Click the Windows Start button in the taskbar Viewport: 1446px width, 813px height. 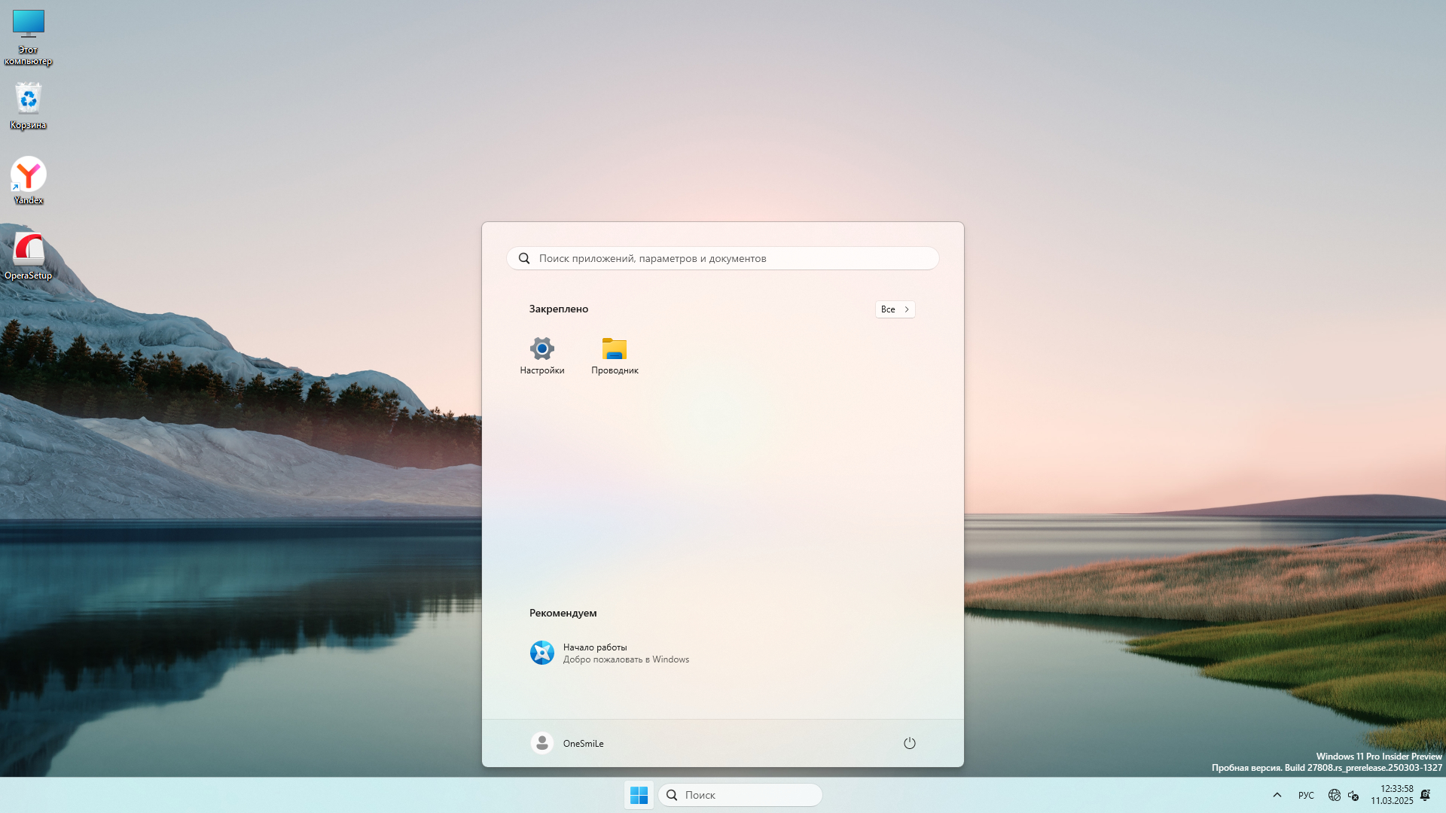pyautogui.click(x=639, y=795)
